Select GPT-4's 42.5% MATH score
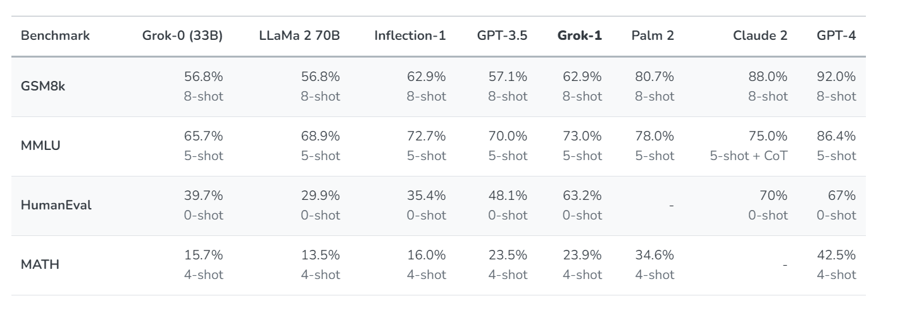The image size is (902, 310). coord(837,255)
